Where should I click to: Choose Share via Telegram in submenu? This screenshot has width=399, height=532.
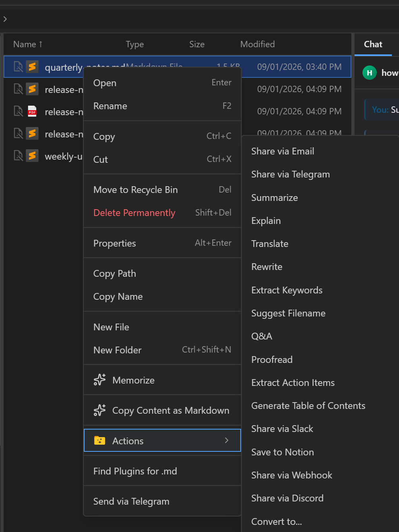(320, 174)
